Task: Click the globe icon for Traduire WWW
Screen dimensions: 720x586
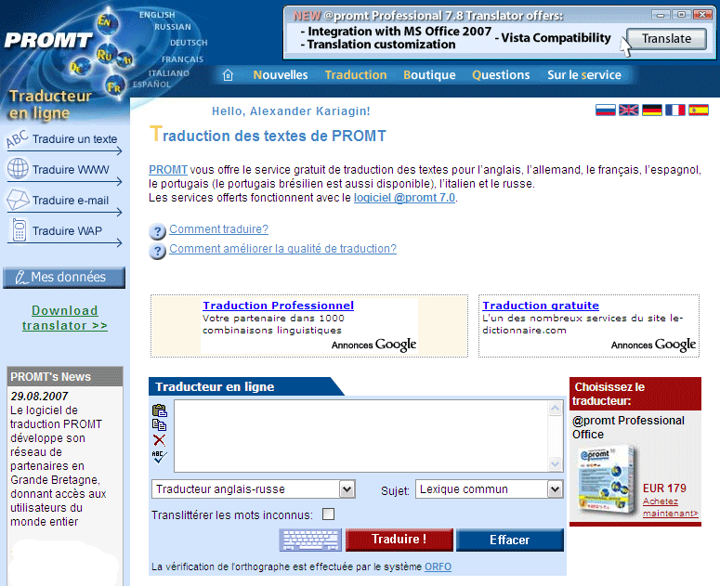Action: point(18,168)
